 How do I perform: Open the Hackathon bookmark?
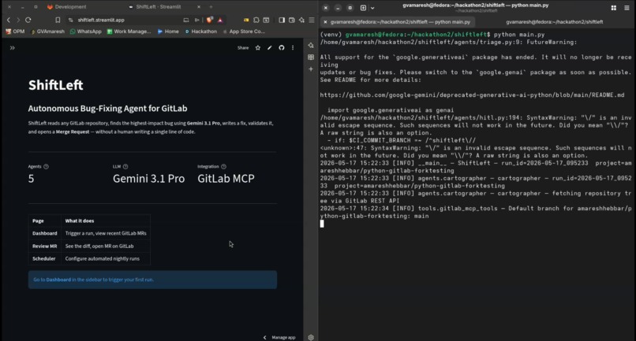tap(200, 32)
